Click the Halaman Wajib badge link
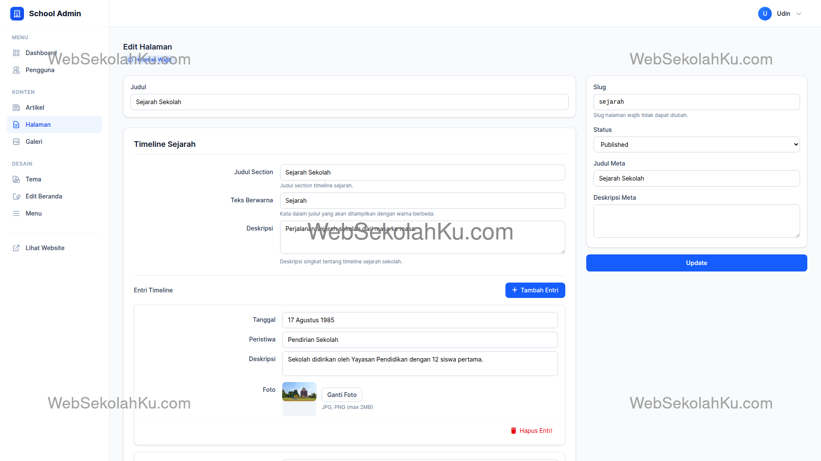 [149, 60]
